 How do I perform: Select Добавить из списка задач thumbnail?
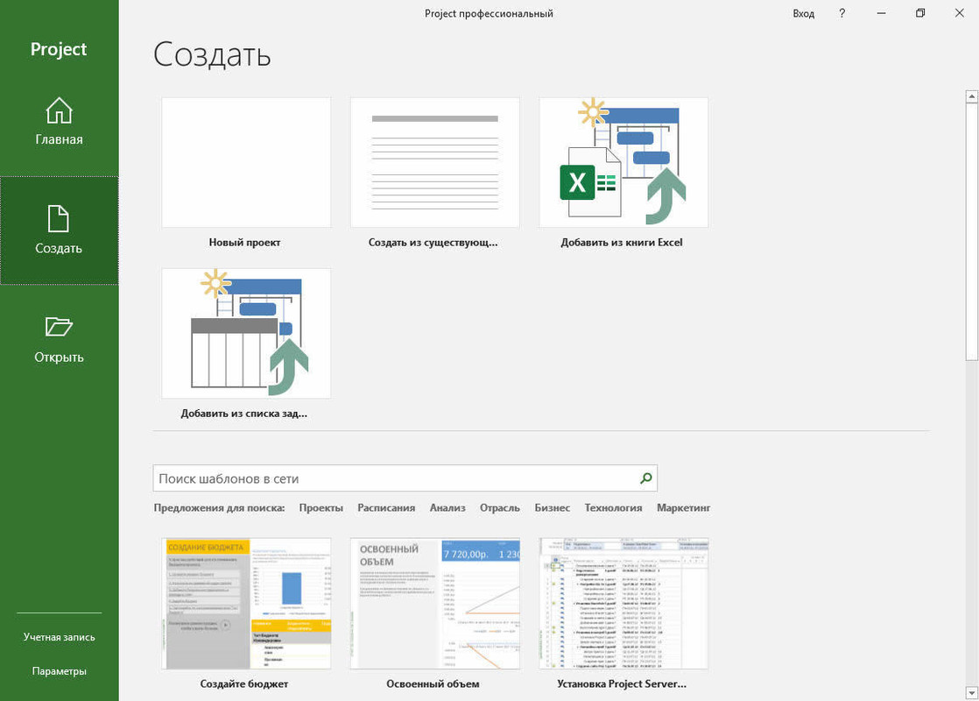pos(246,334)
